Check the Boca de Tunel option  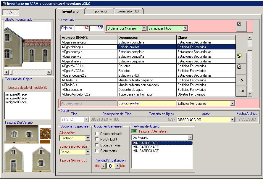97,145
